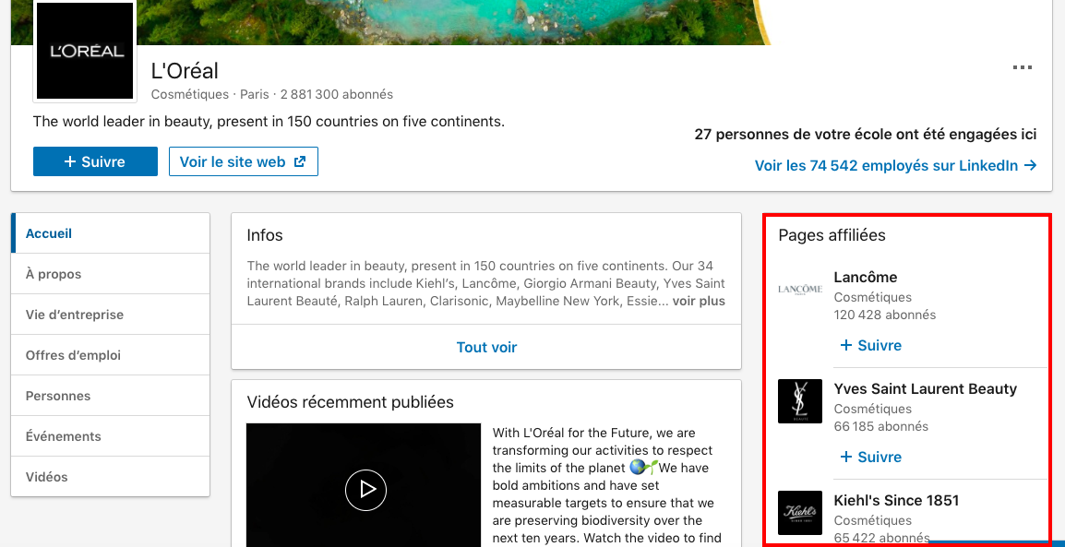Click 'Cosmétiques · Paris · 2 881 300 abonnés' line
This screenshot has height=547, width=1065.
(271, 94)
